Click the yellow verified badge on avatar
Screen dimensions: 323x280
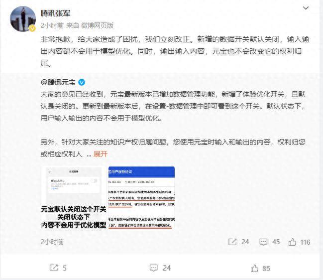[32, 28]
